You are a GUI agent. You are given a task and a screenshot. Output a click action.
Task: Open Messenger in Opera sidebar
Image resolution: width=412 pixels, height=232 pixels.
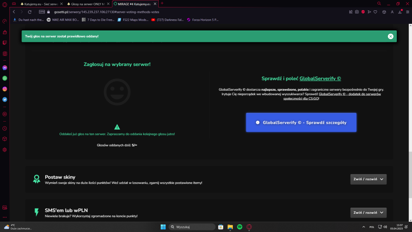click(5, 68)
